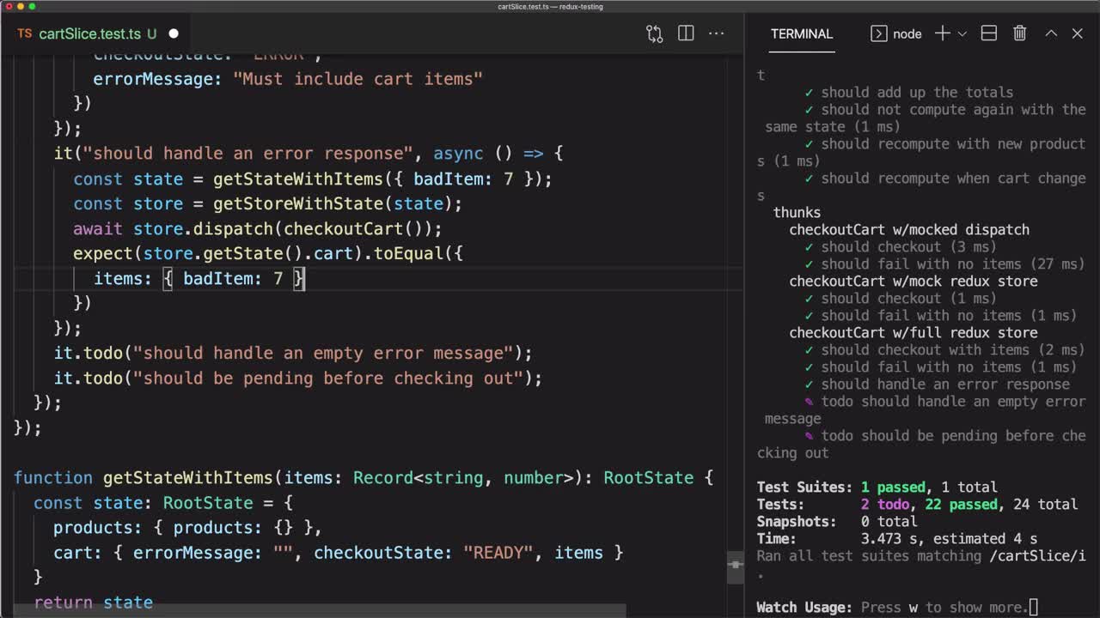The image size is (1100, 618).
Task: Focus the terminal prompt after Watch Usage
Action: pos(1034,607)
